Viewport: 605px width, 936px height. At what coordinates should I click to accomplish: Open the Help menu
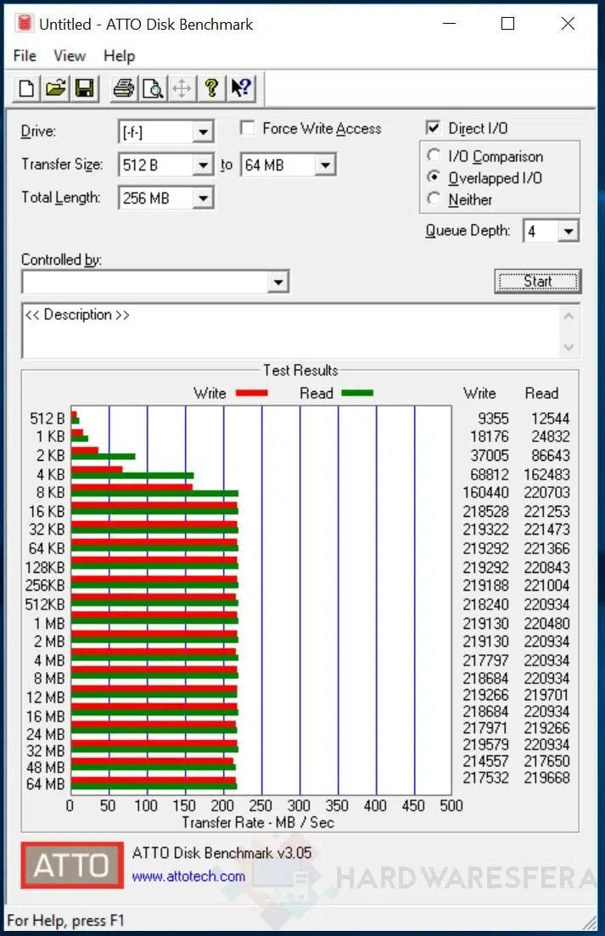120,55
